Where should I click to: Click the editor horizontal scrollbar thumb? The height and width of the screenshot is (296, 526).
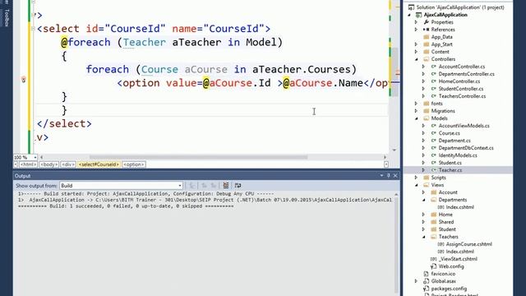198,157
